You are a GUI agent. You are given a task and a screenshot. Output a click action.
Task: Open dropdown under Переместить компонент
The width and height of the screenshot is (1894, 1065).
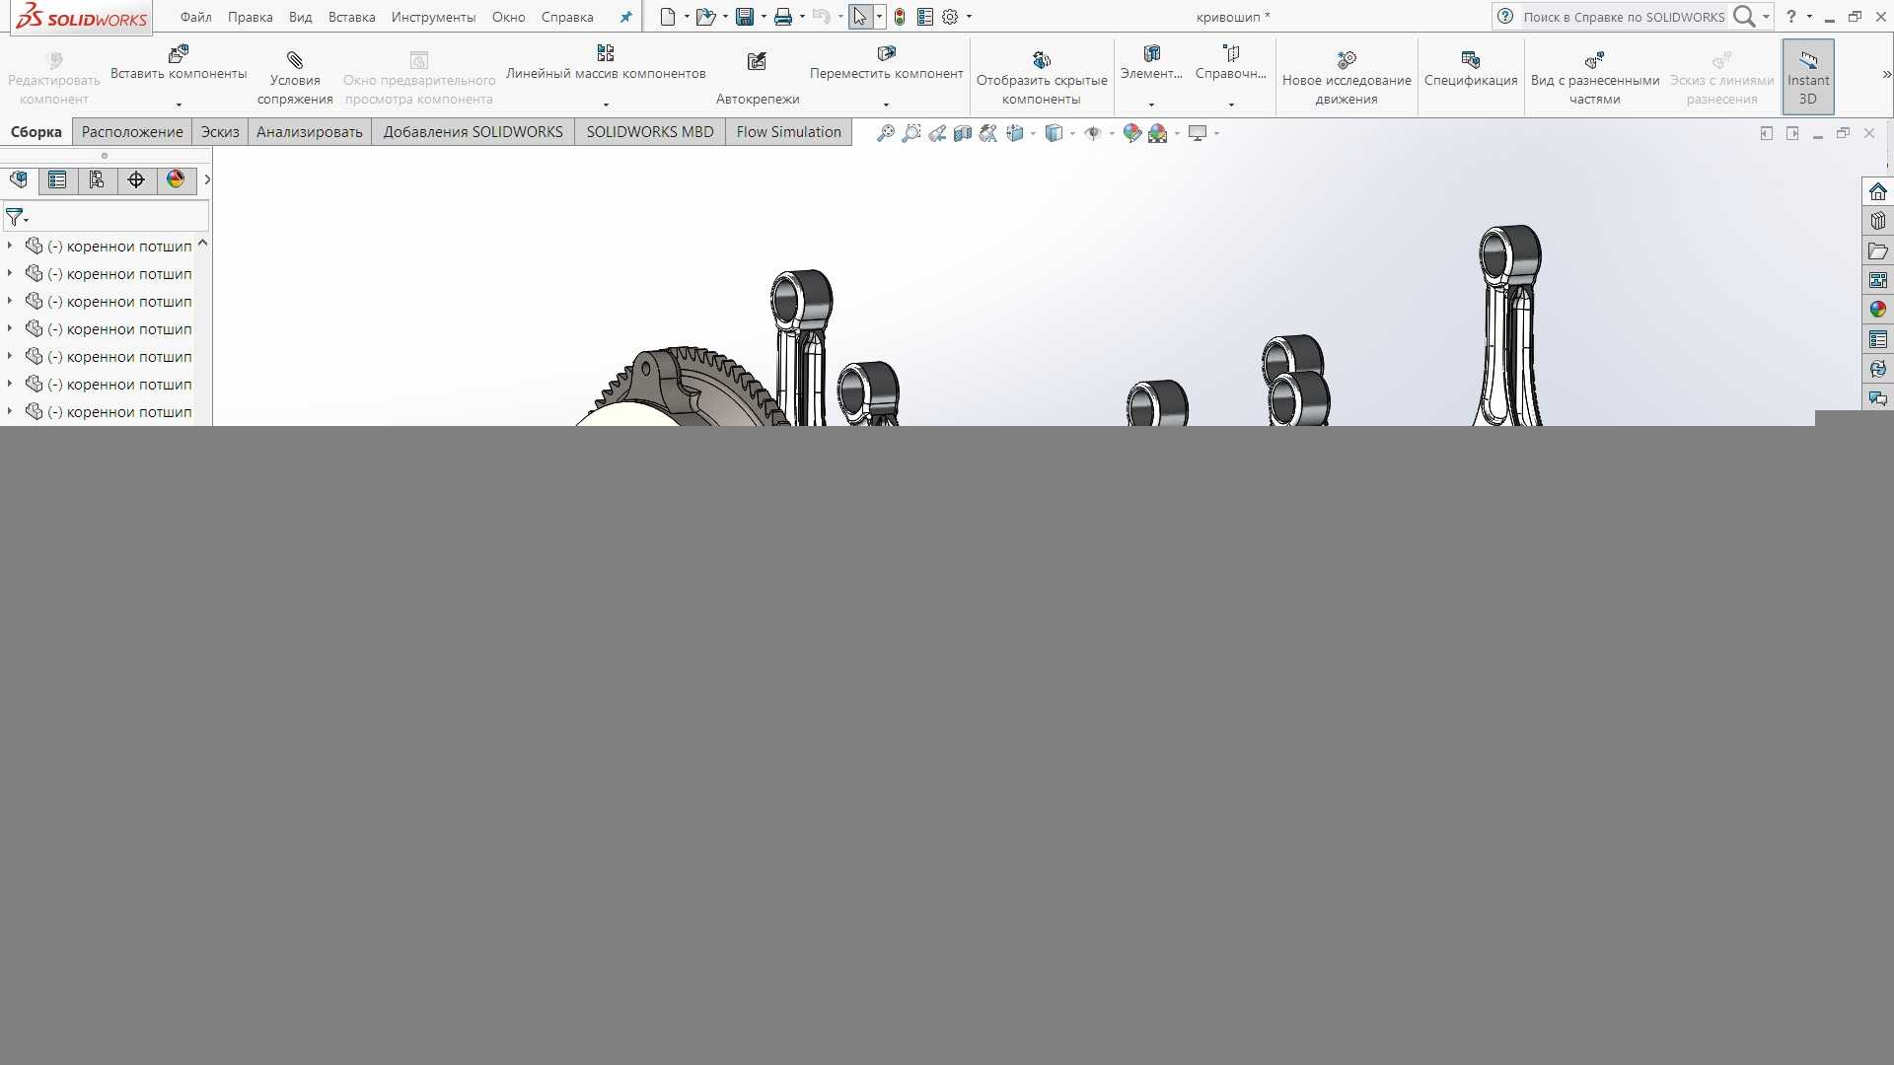coord(886,104)
